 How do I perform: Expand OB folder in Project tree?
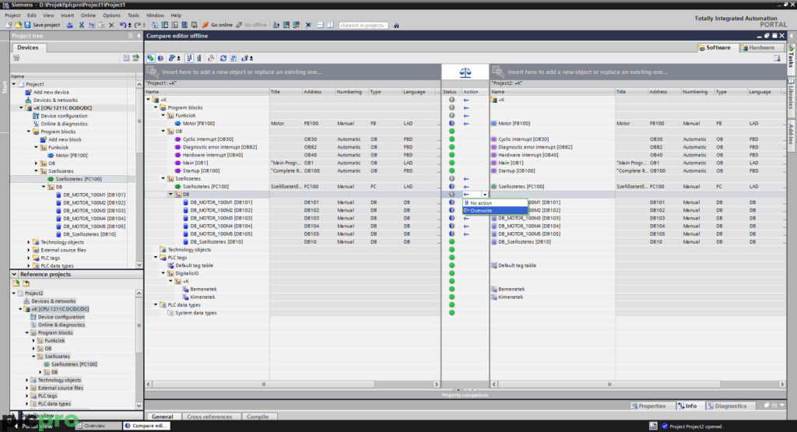point(36,163)
